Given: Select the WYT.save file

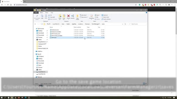Looking at the screenshot, I should (x=77, y=37).
